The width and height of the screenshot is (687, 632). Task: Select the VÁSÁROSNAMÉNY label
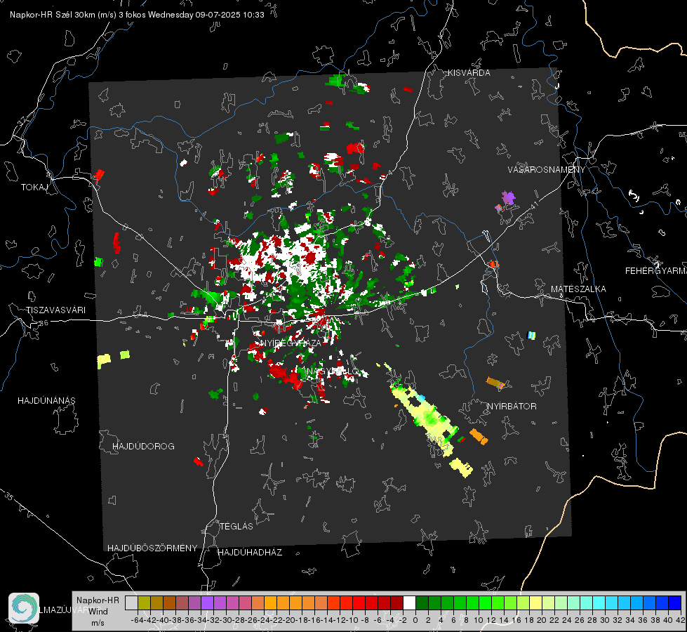click(547, 170)
